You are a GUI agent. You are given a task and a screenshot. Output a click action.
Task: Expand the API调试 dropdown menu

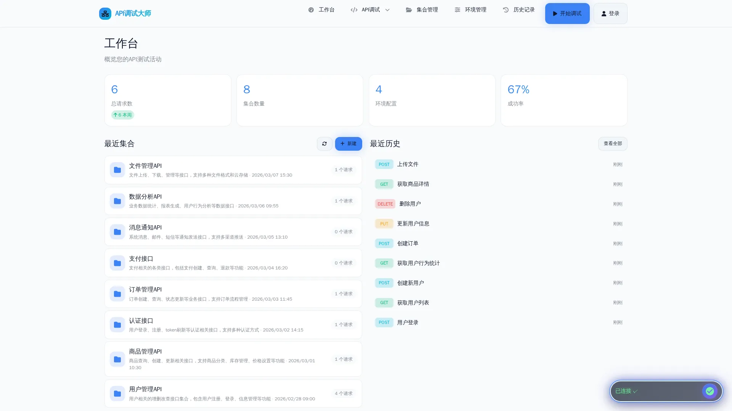click(370, 10)
